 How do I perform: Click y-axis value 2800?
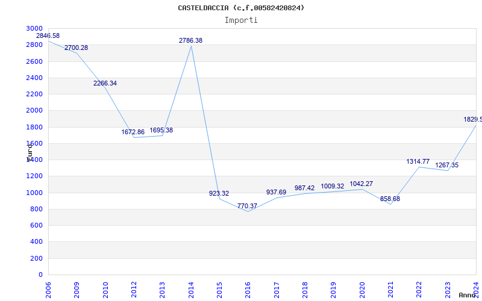[34, 45]
